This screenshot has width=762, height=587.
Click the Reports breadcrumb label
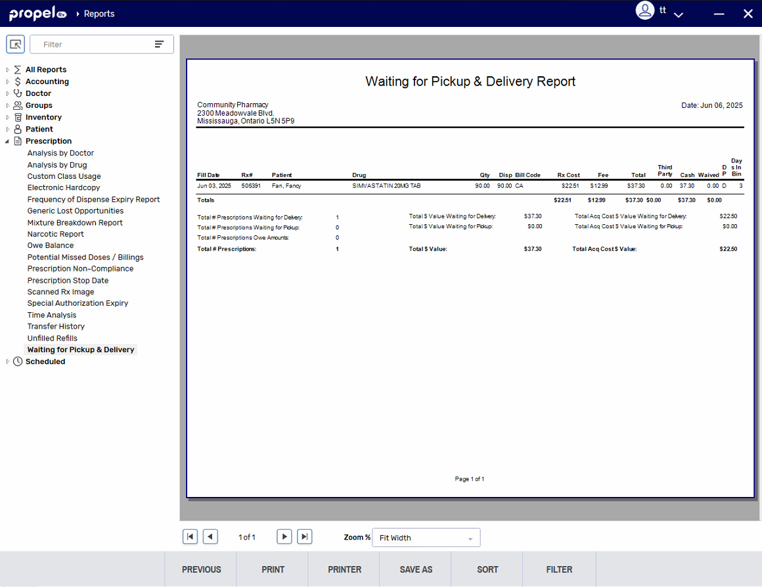click(x=99, y=14)
